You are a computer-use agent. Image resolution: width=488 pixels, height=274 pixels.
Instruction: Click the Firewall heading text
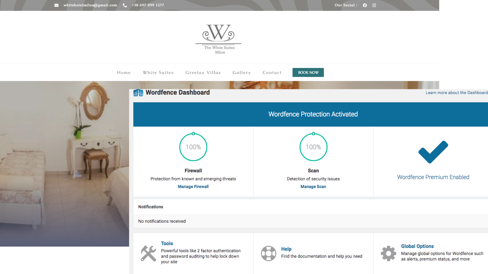click(x=193, y=171)
